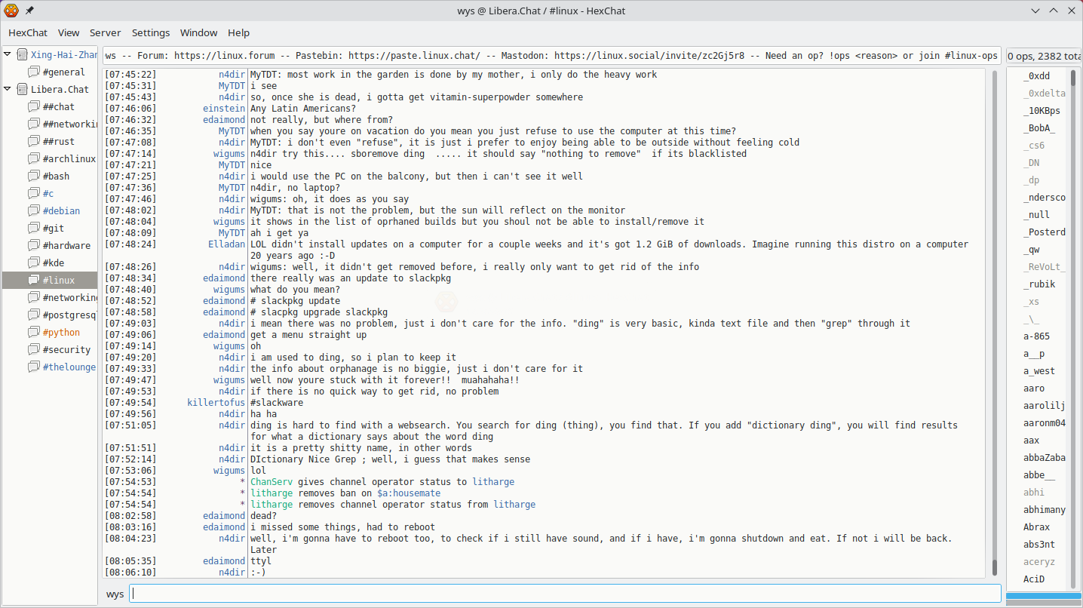Viewport: 1083px width, 608px height.
Task: Open the linux.forum link in topic bar
Action: tap(226, 56)
